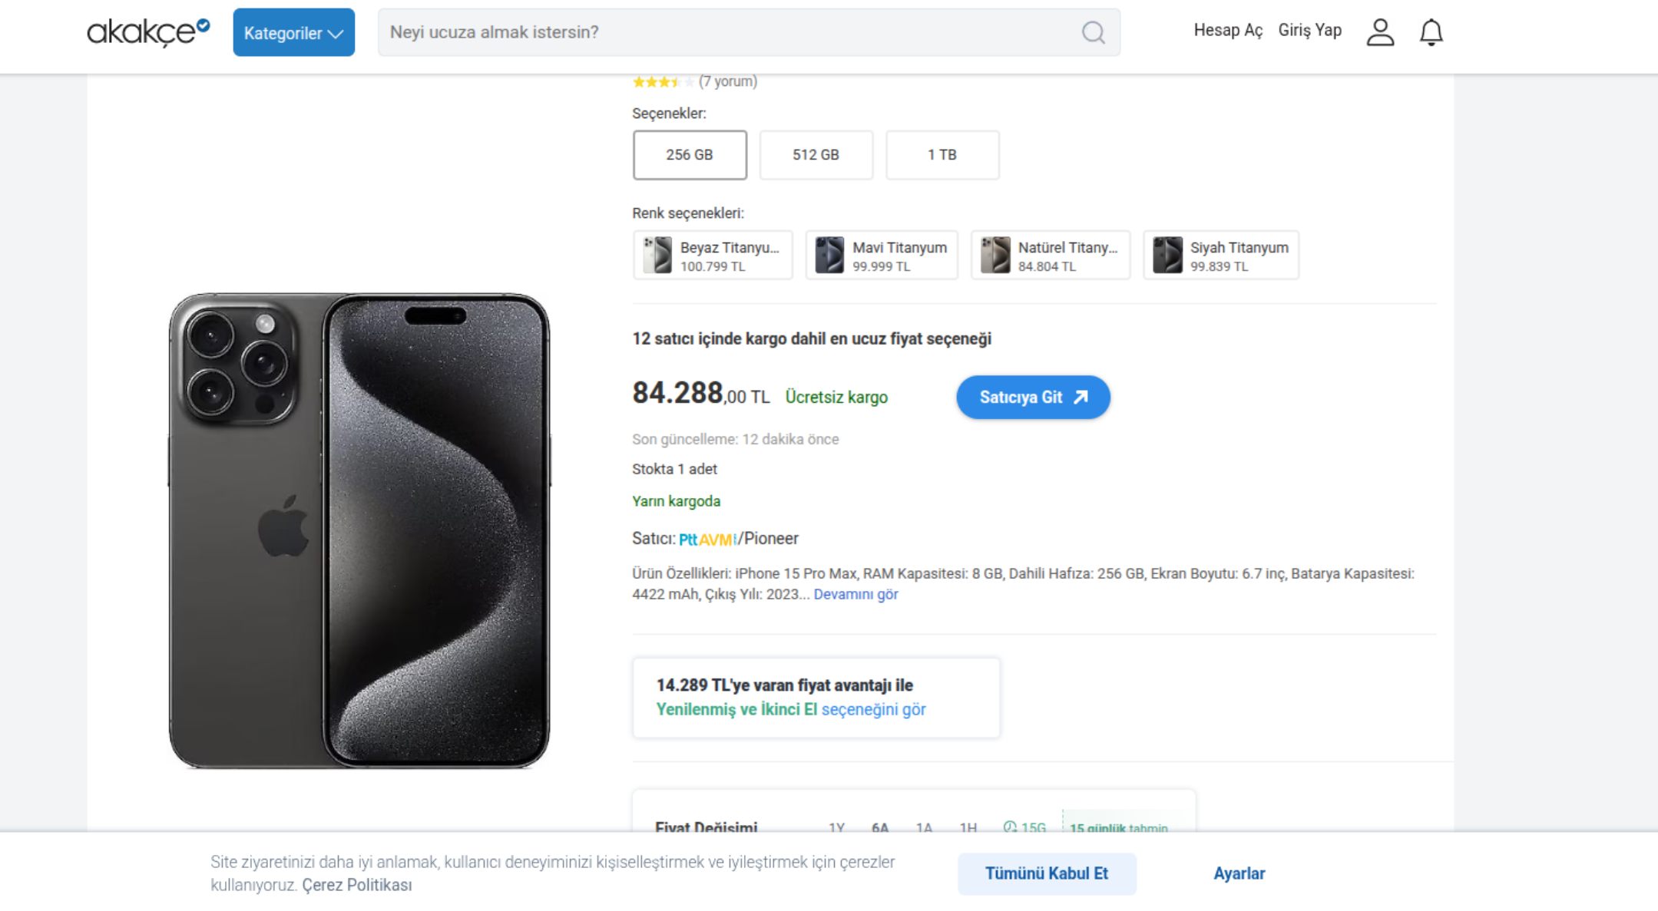Click the search magnifier icon
The image size is (1658, 911).
point(1093,32)
